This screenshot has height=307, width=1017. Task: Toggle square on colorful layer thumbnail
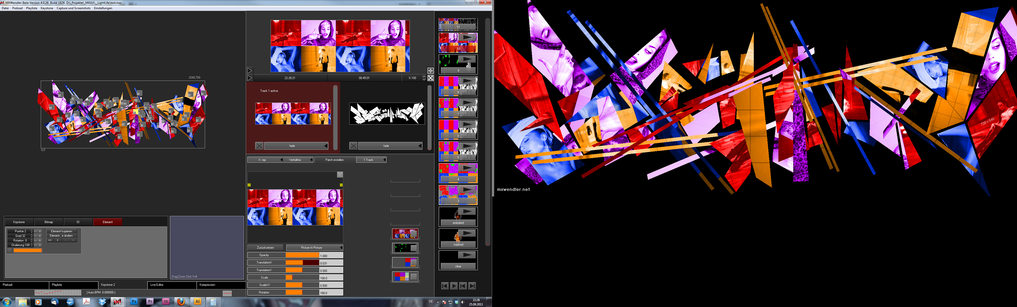[413, 234]
